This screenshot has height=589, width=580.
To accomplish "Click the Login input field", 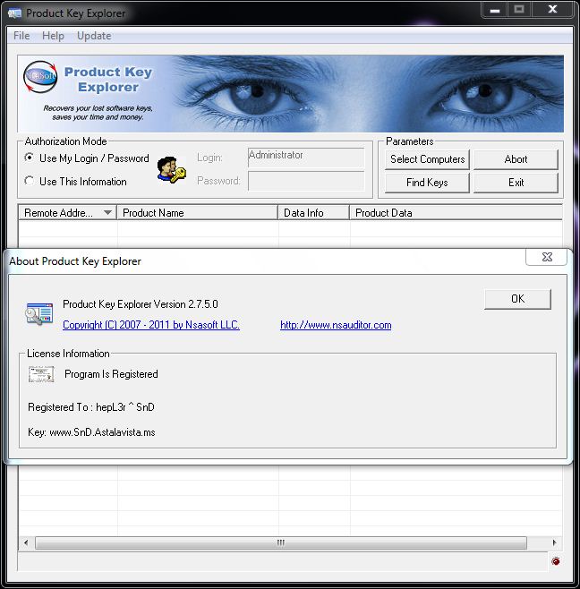I will [x=306, y=157].
